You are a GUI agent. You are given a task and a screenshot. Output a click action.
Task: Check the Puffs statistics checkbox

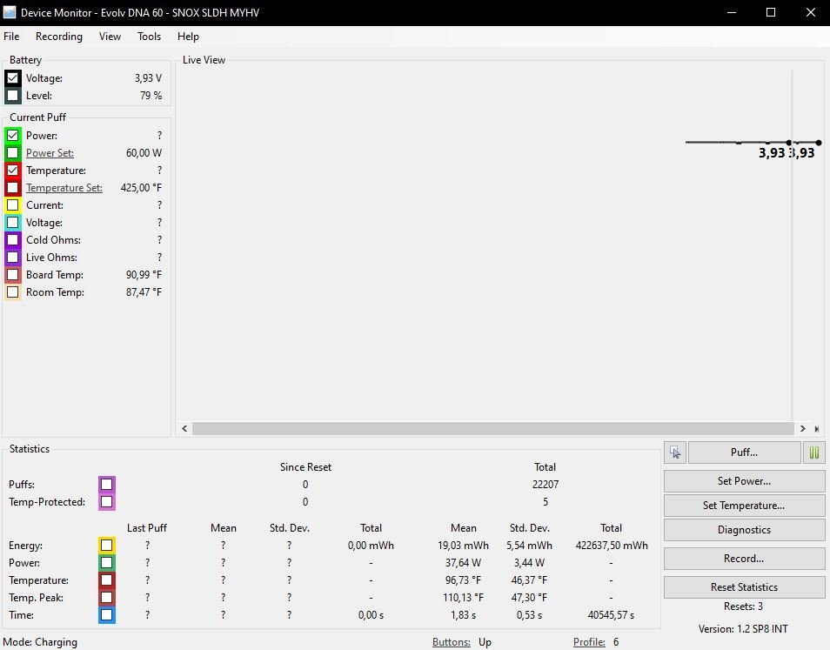[106, 485]
